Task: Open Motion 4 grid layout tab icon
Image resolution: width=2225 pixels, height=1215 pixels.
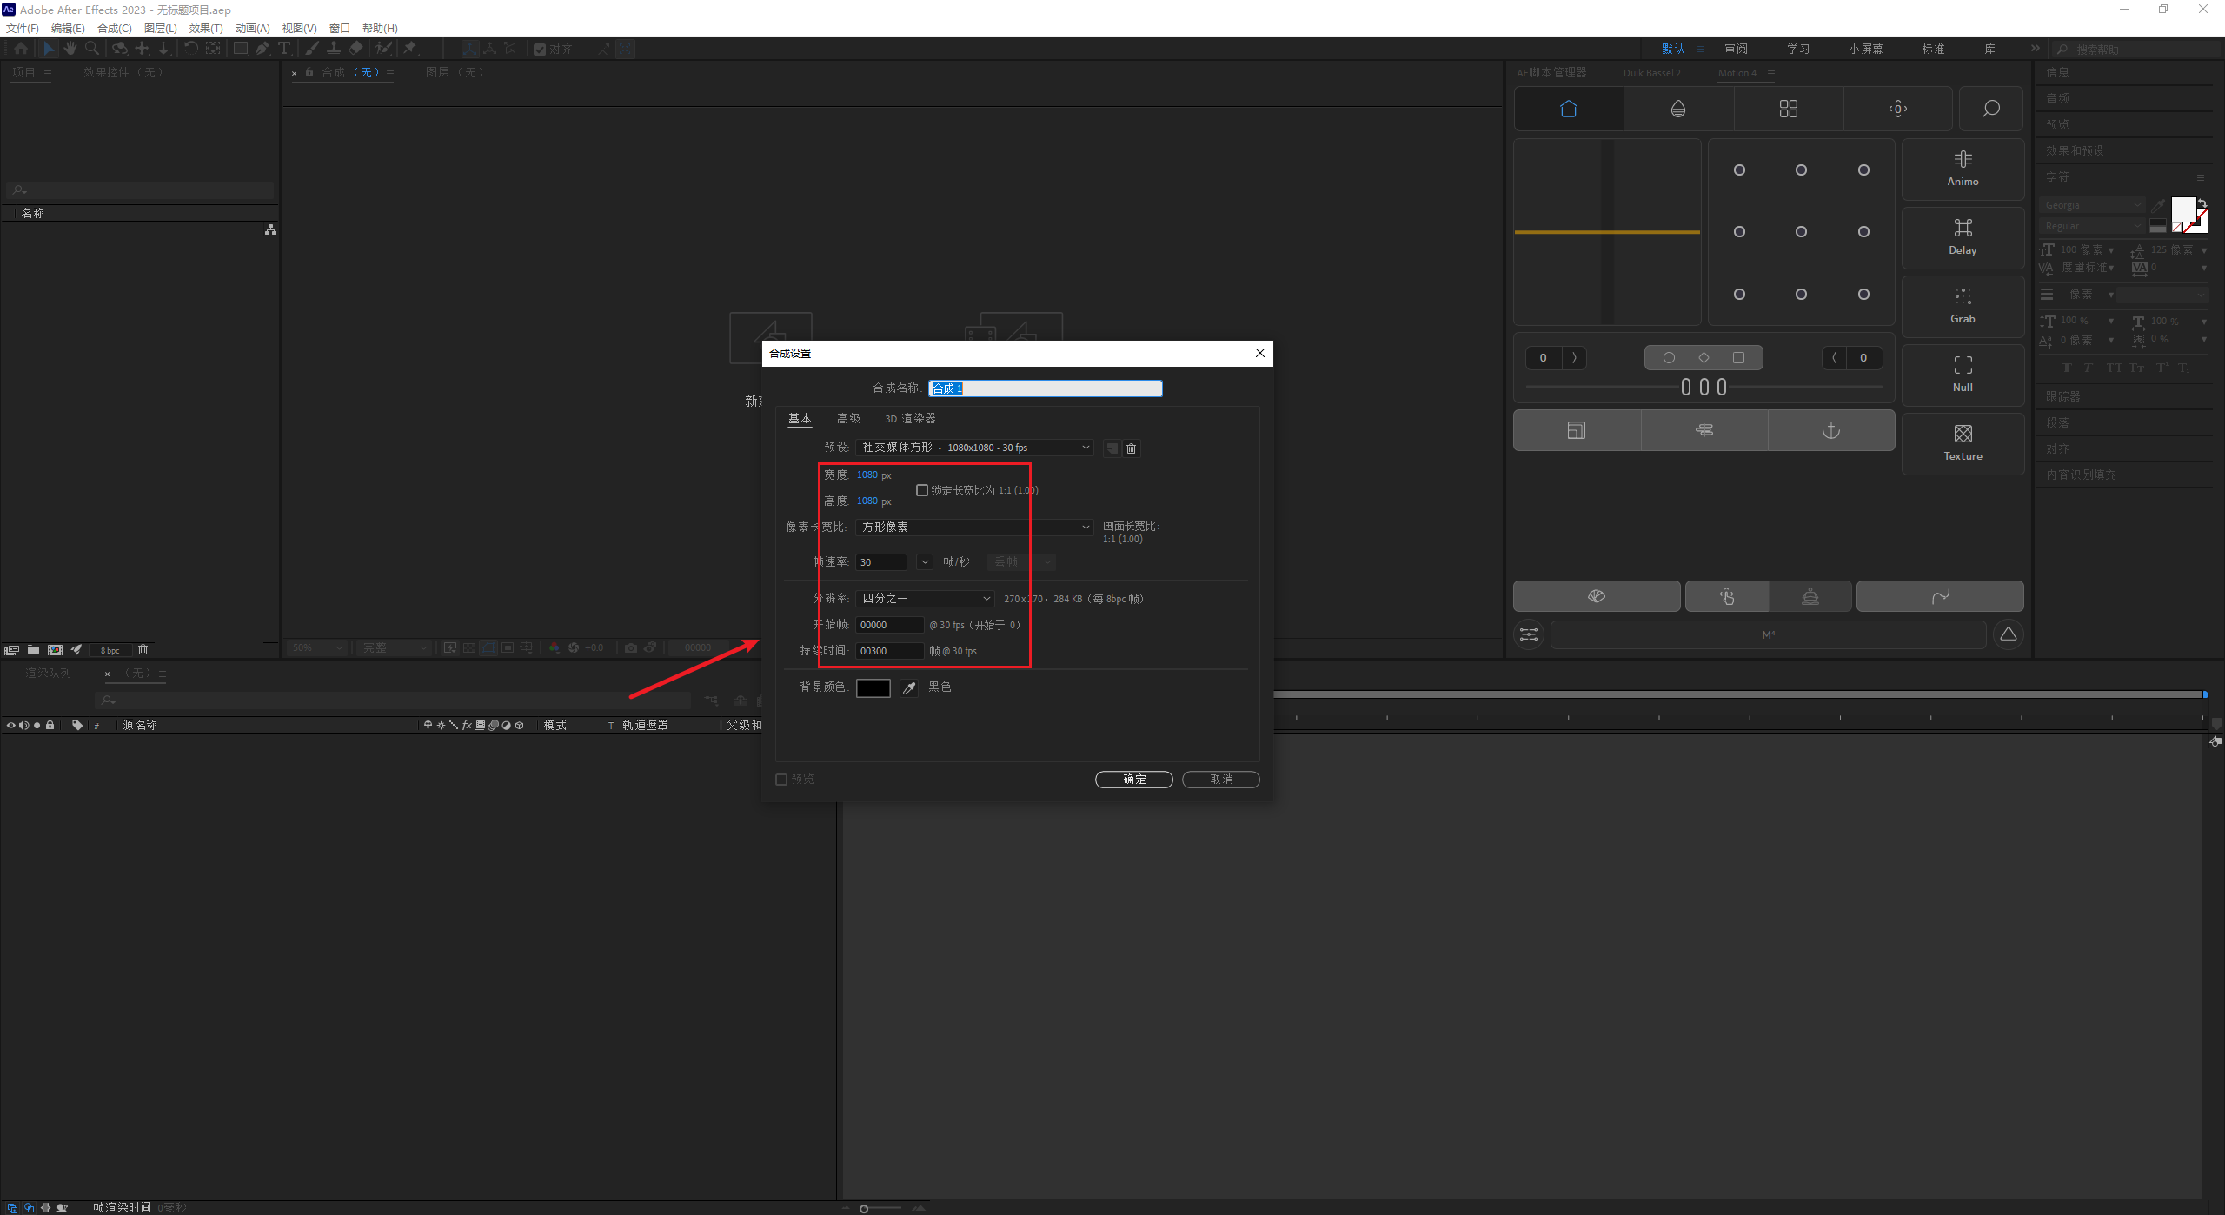Action: coord(1789,109)
